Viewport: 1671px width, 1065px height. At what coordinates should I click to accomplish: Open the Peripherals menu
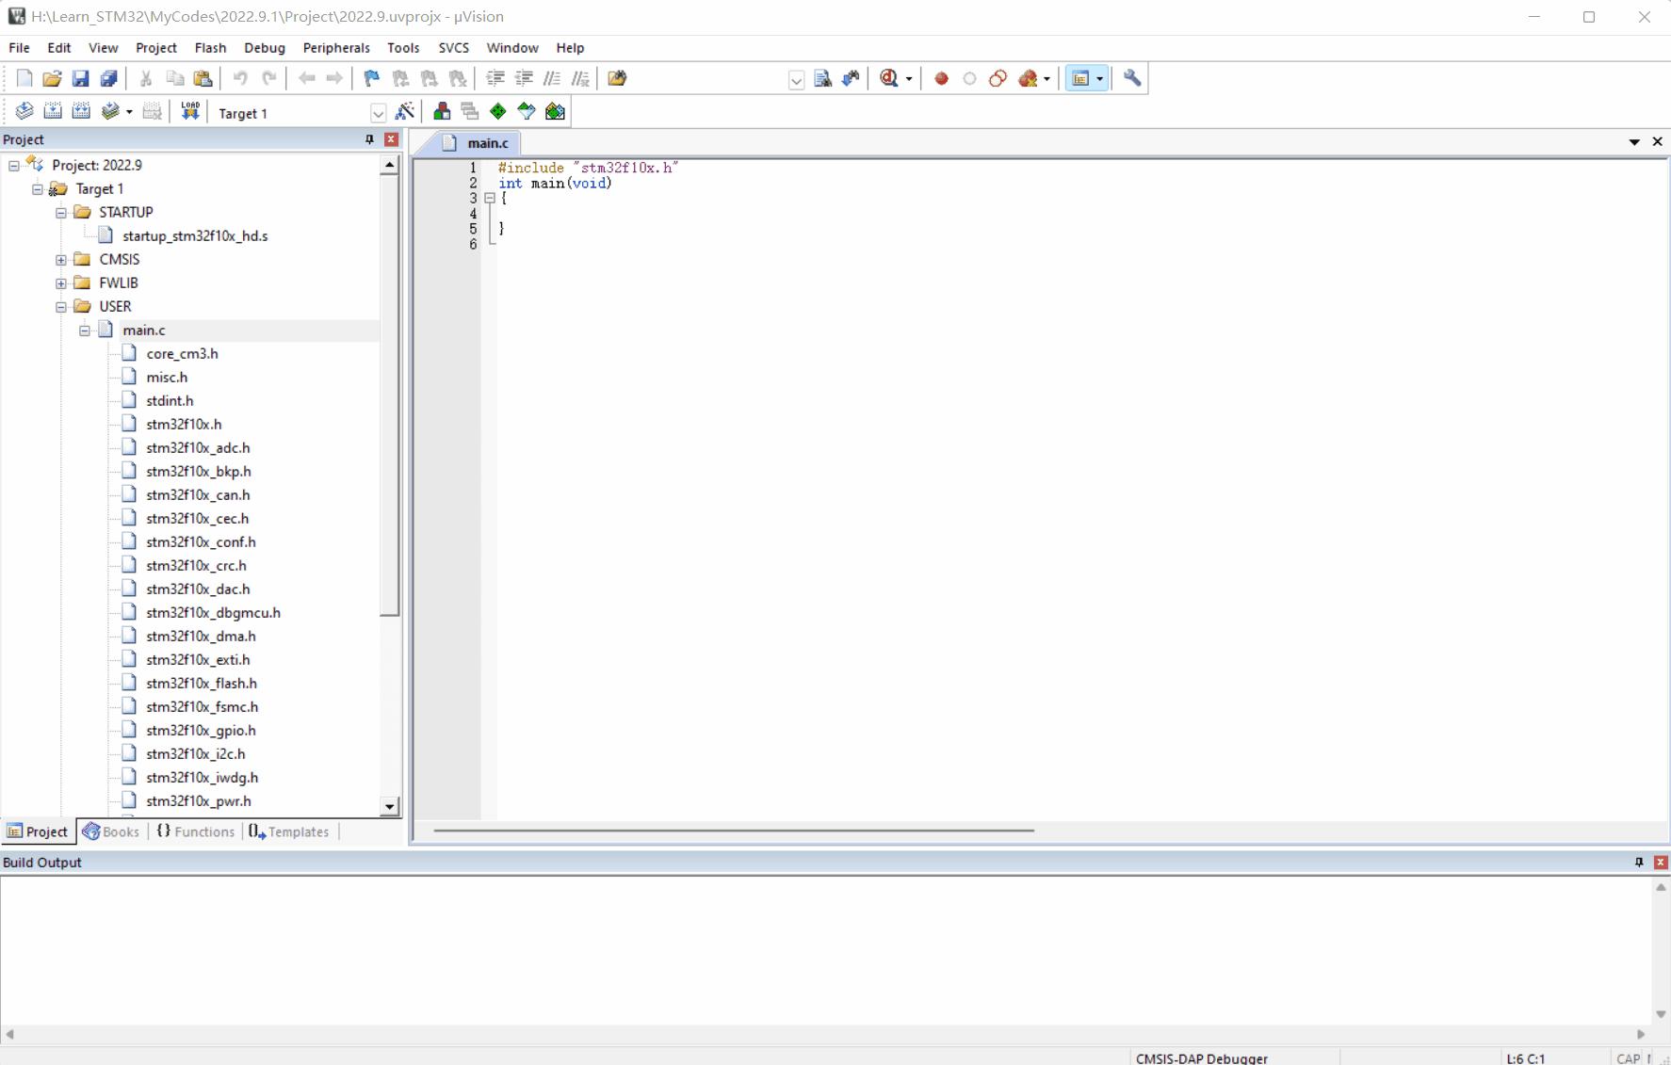(x=336, y=47)
